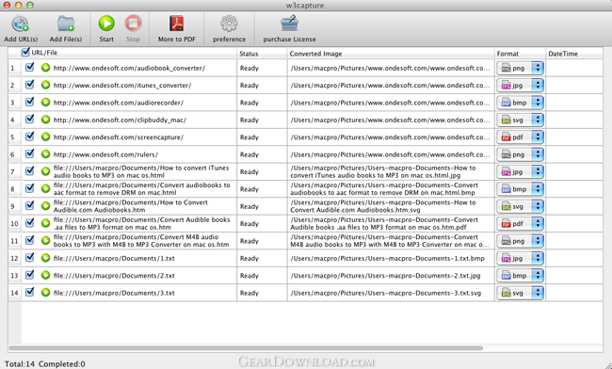
Task: Click the horizontal scrollbar below the list
Action: pyautogui.click(x=246, y=348)
